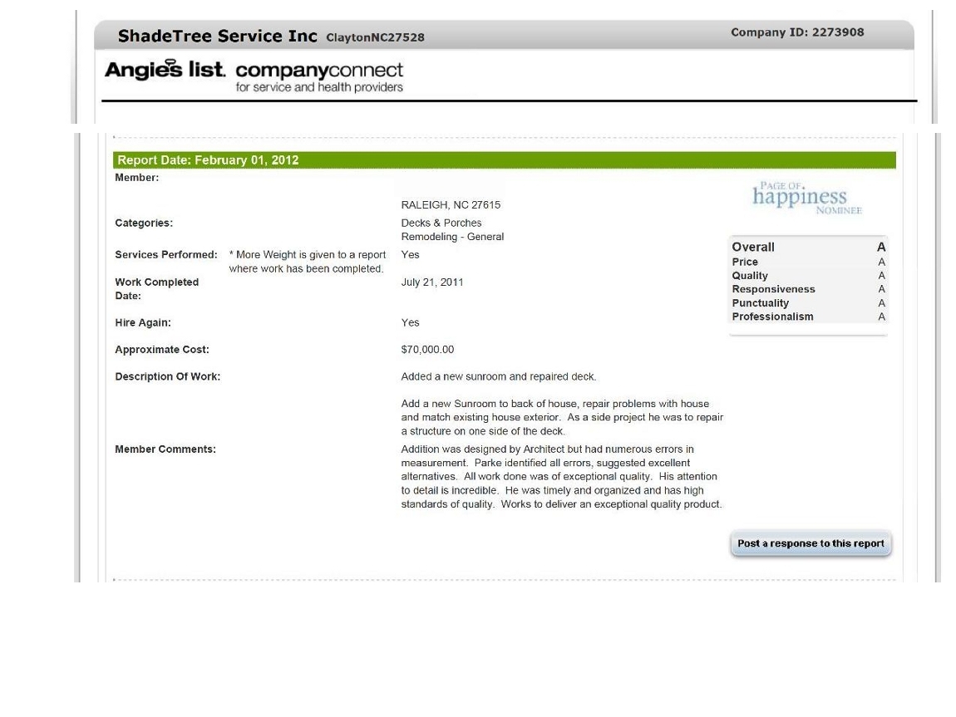The width and height of the screenshot is (956, 717).
Task: Open the Page of Happiness Nominee badge
Action: pyautogui.click(x=806, y=198)
